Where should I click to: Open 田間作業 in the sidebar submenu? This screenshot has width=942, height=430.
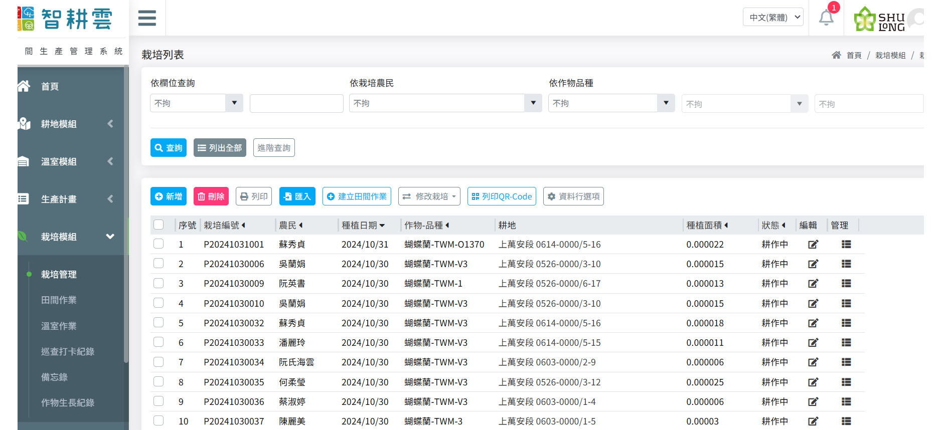(59, 300)
